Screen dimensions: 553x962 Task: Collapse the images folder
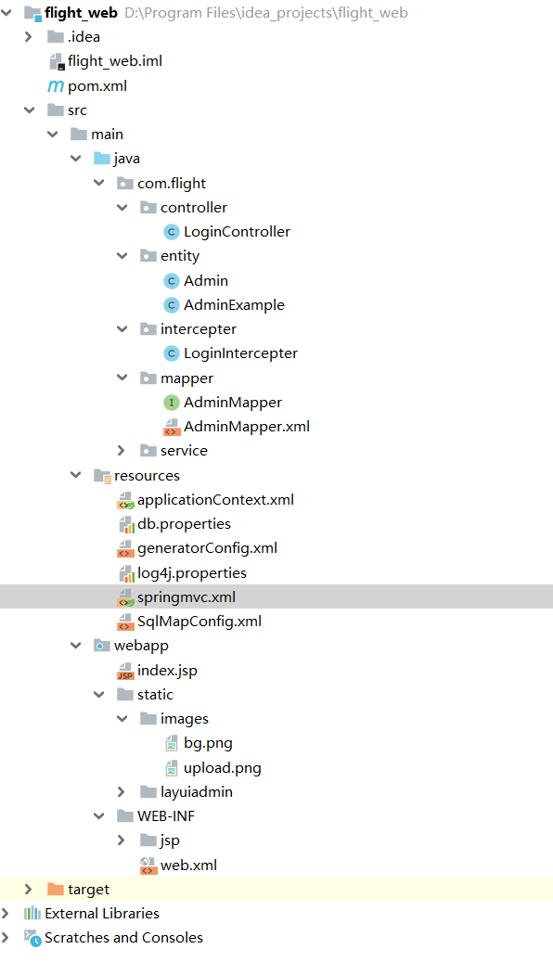pyautogui.click(x=122, y=718)
